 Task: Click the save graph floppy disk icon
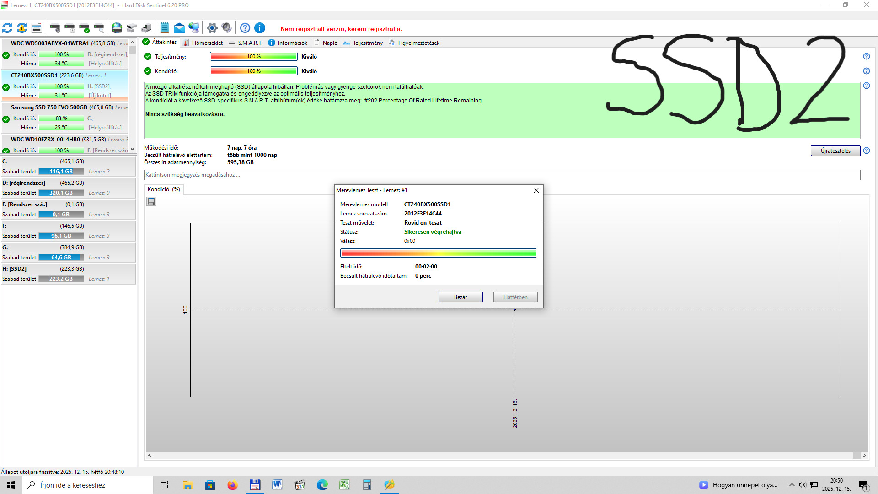coord(151,201)
